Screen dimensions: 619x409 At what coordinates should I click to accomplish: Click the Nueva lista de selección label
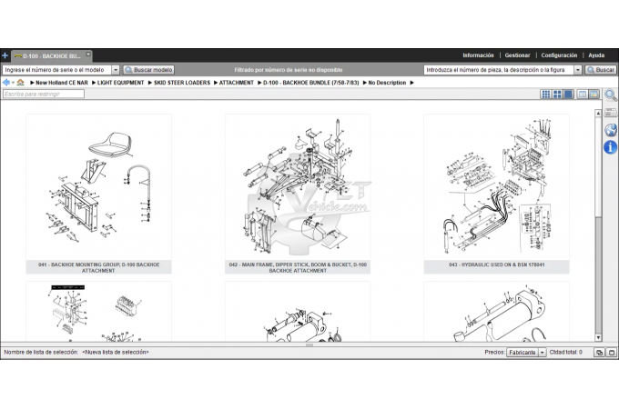(116, 353)
